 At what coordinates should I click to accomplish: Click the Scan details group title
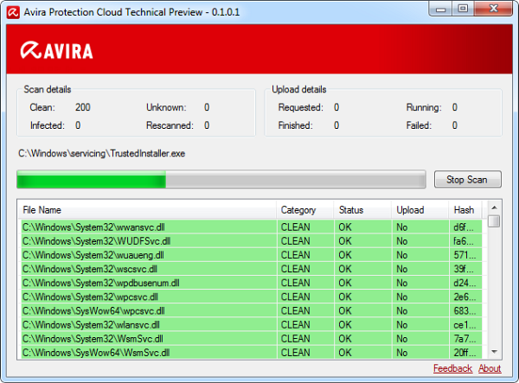pyautogui.click(x=48, y=89)
